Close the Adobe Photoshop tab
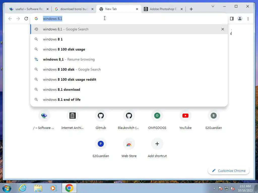This screenshot has height=193, width=258. pyautogui.click(x=182, y=9)
